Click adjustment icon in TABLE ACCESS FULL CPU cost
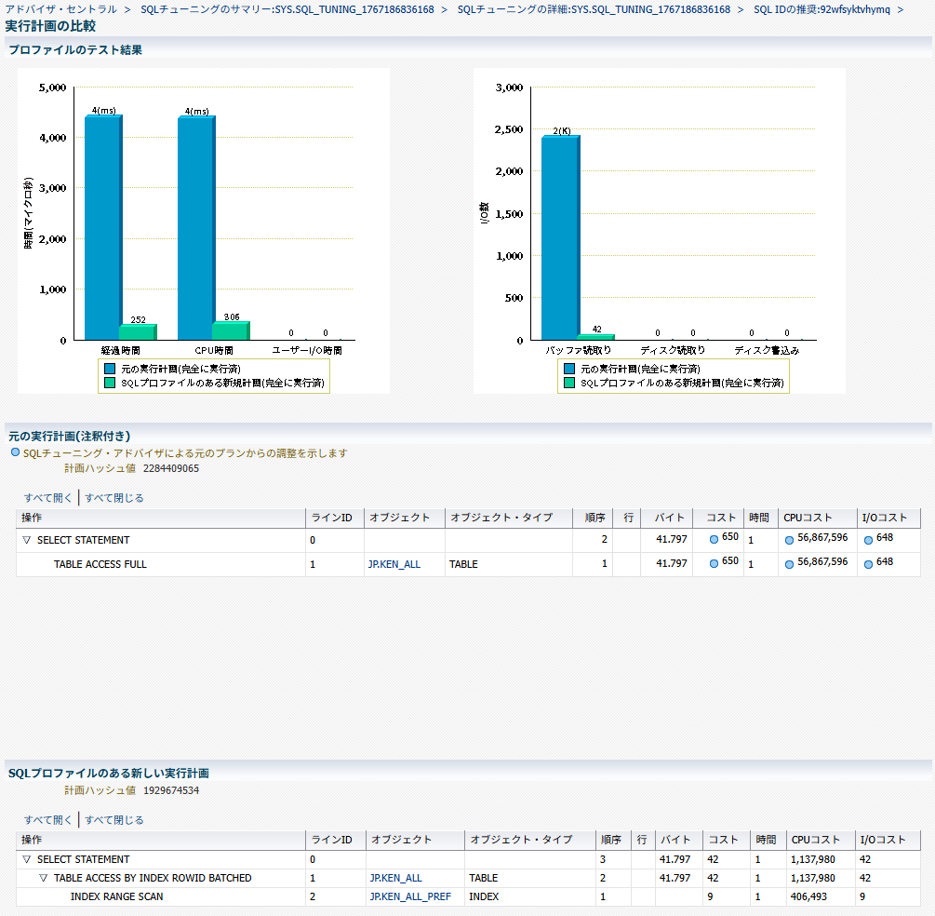The image size is (935, 916). 789,563
